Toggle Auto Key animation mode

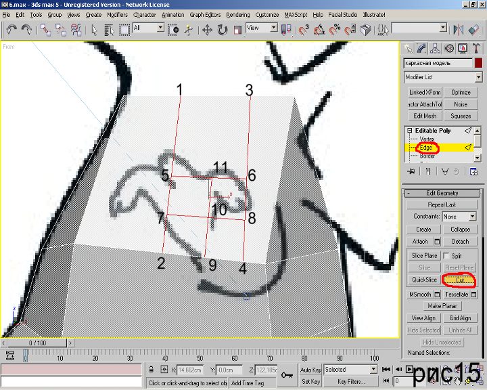click(310, 370)
